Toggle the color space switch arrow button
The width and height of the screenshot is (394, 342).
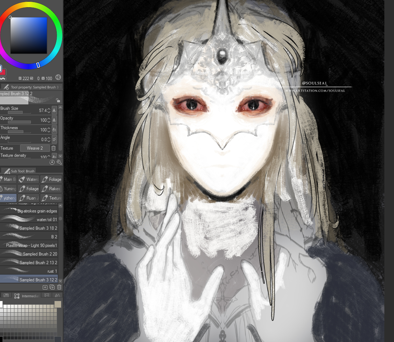click(x=58, y=78)
